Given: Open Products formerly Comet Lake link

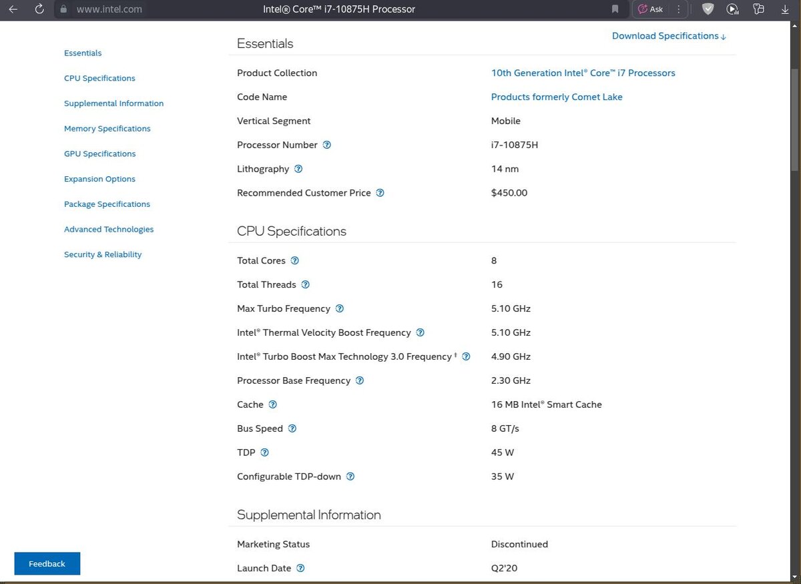Looking at the screenshot, I should pyautogui.click(x=557, y=97).
